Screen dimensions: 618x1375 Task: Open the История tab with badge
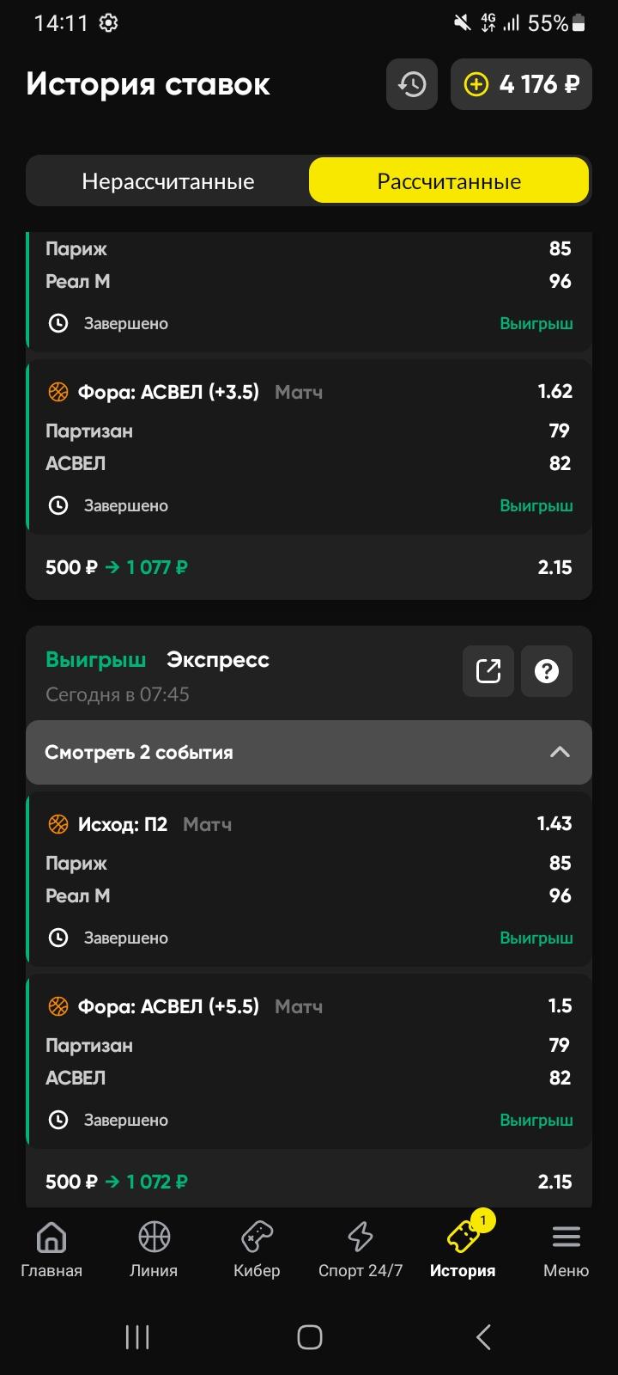pos(463,1246)
